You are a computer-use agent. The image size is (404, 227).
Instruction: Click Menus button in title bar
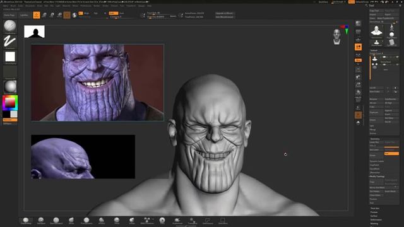[352, 2]
